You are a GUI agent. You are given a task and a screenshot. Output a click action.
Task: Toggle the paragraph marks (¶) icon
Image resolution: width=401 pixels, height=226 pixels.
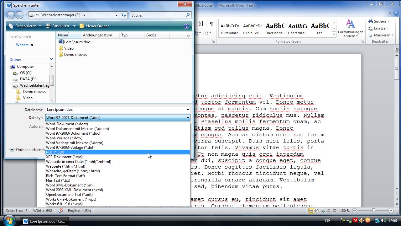(211, 24)
